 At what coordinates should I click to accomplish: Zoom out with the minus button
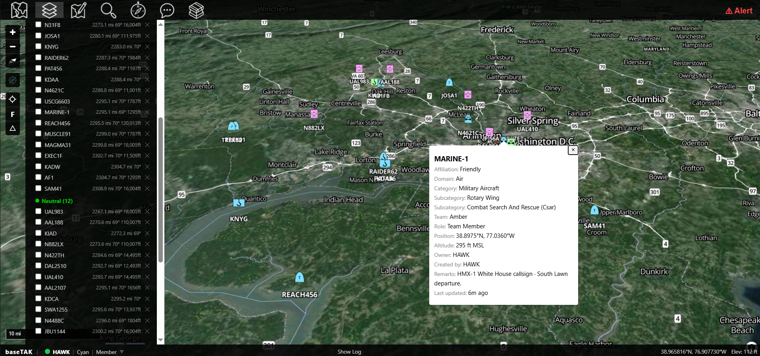click(x=13, y=46)
